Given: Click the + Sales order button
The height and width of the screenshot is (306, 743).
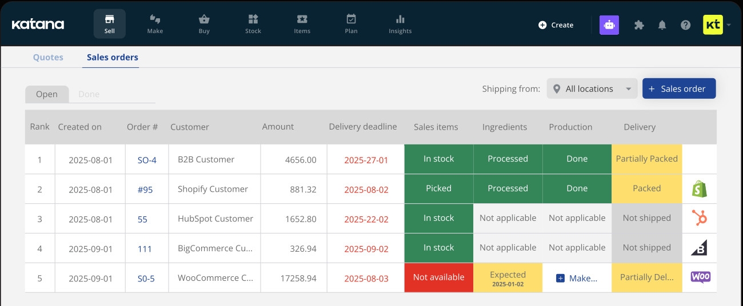Looking at the screenshot, I should click(679, 88).
